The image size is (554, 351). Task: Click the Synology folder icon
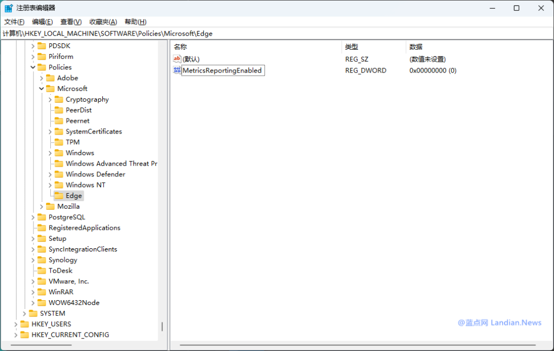click(42, 260)
